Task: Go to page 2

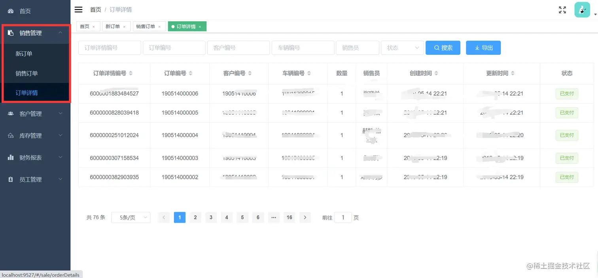Action: (195, 218)
